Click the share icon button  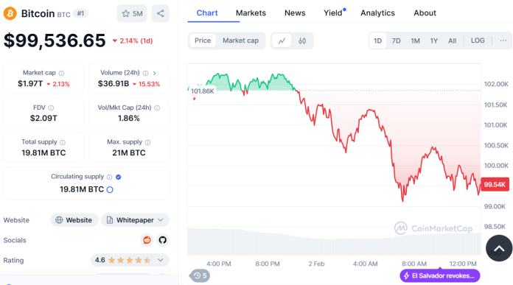coord(161,13)
